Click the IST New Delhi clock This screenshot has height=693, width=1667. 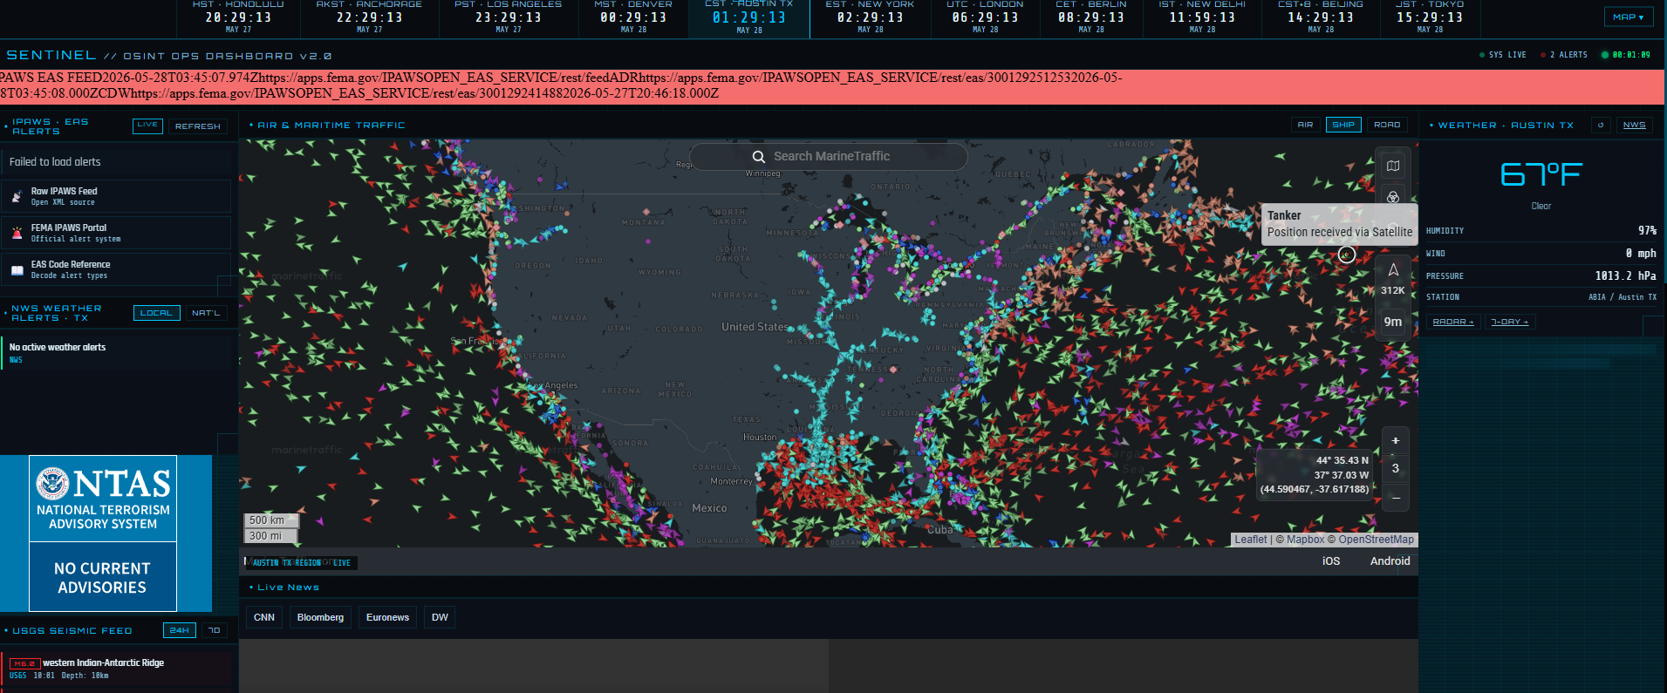pyautogui.click(x=1202, y=17)
